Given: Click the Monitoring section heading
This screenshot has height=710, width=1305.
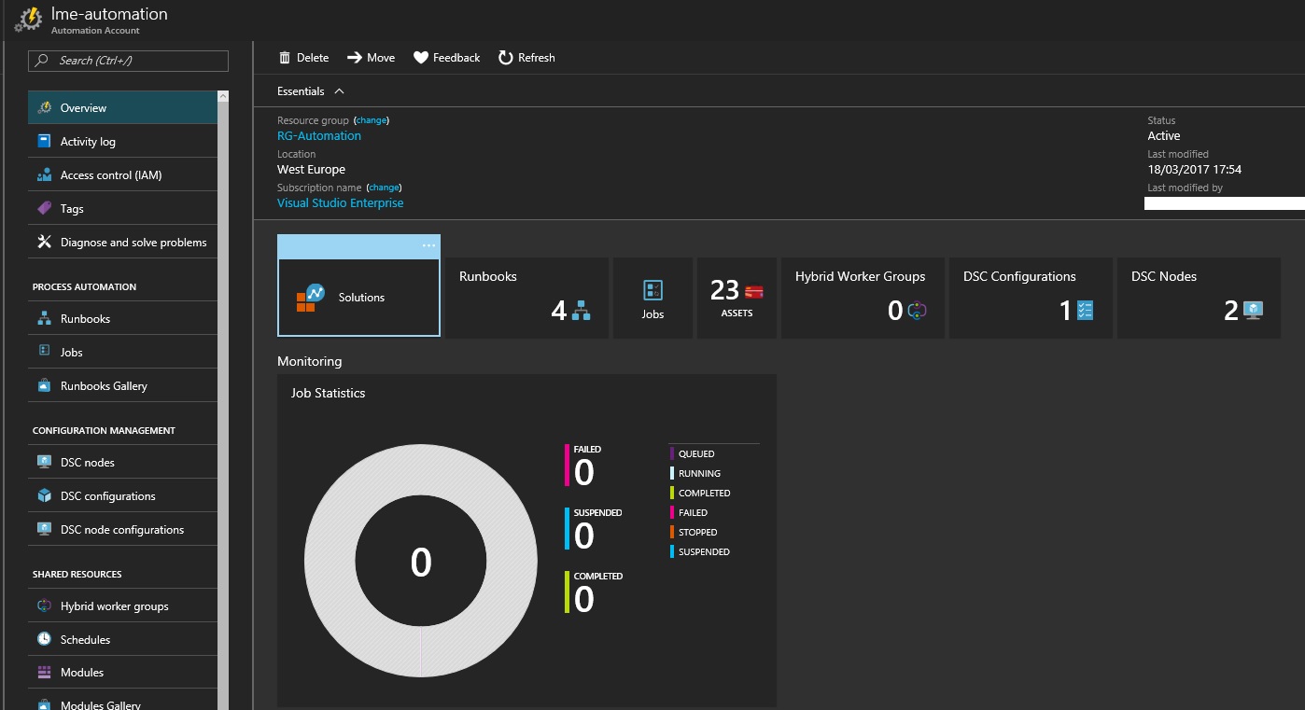Looking at the screenshot, I should [x=310, y=361].
